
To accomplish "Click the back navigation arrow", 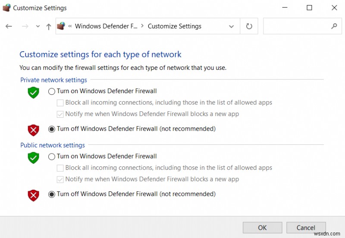I will (x=9, y=26).
